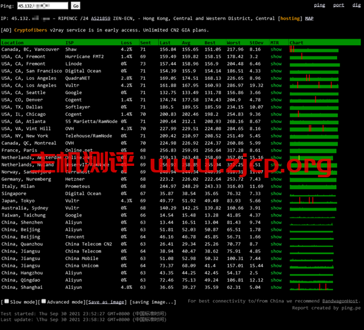Show MTR for Paris Online.net row
Image resolution: width=364 pixels, height=330 pixels.
pos(276,150)
